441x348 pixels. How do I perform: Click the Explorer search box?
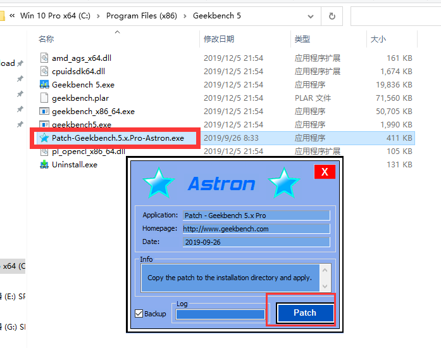coord(395,16)
